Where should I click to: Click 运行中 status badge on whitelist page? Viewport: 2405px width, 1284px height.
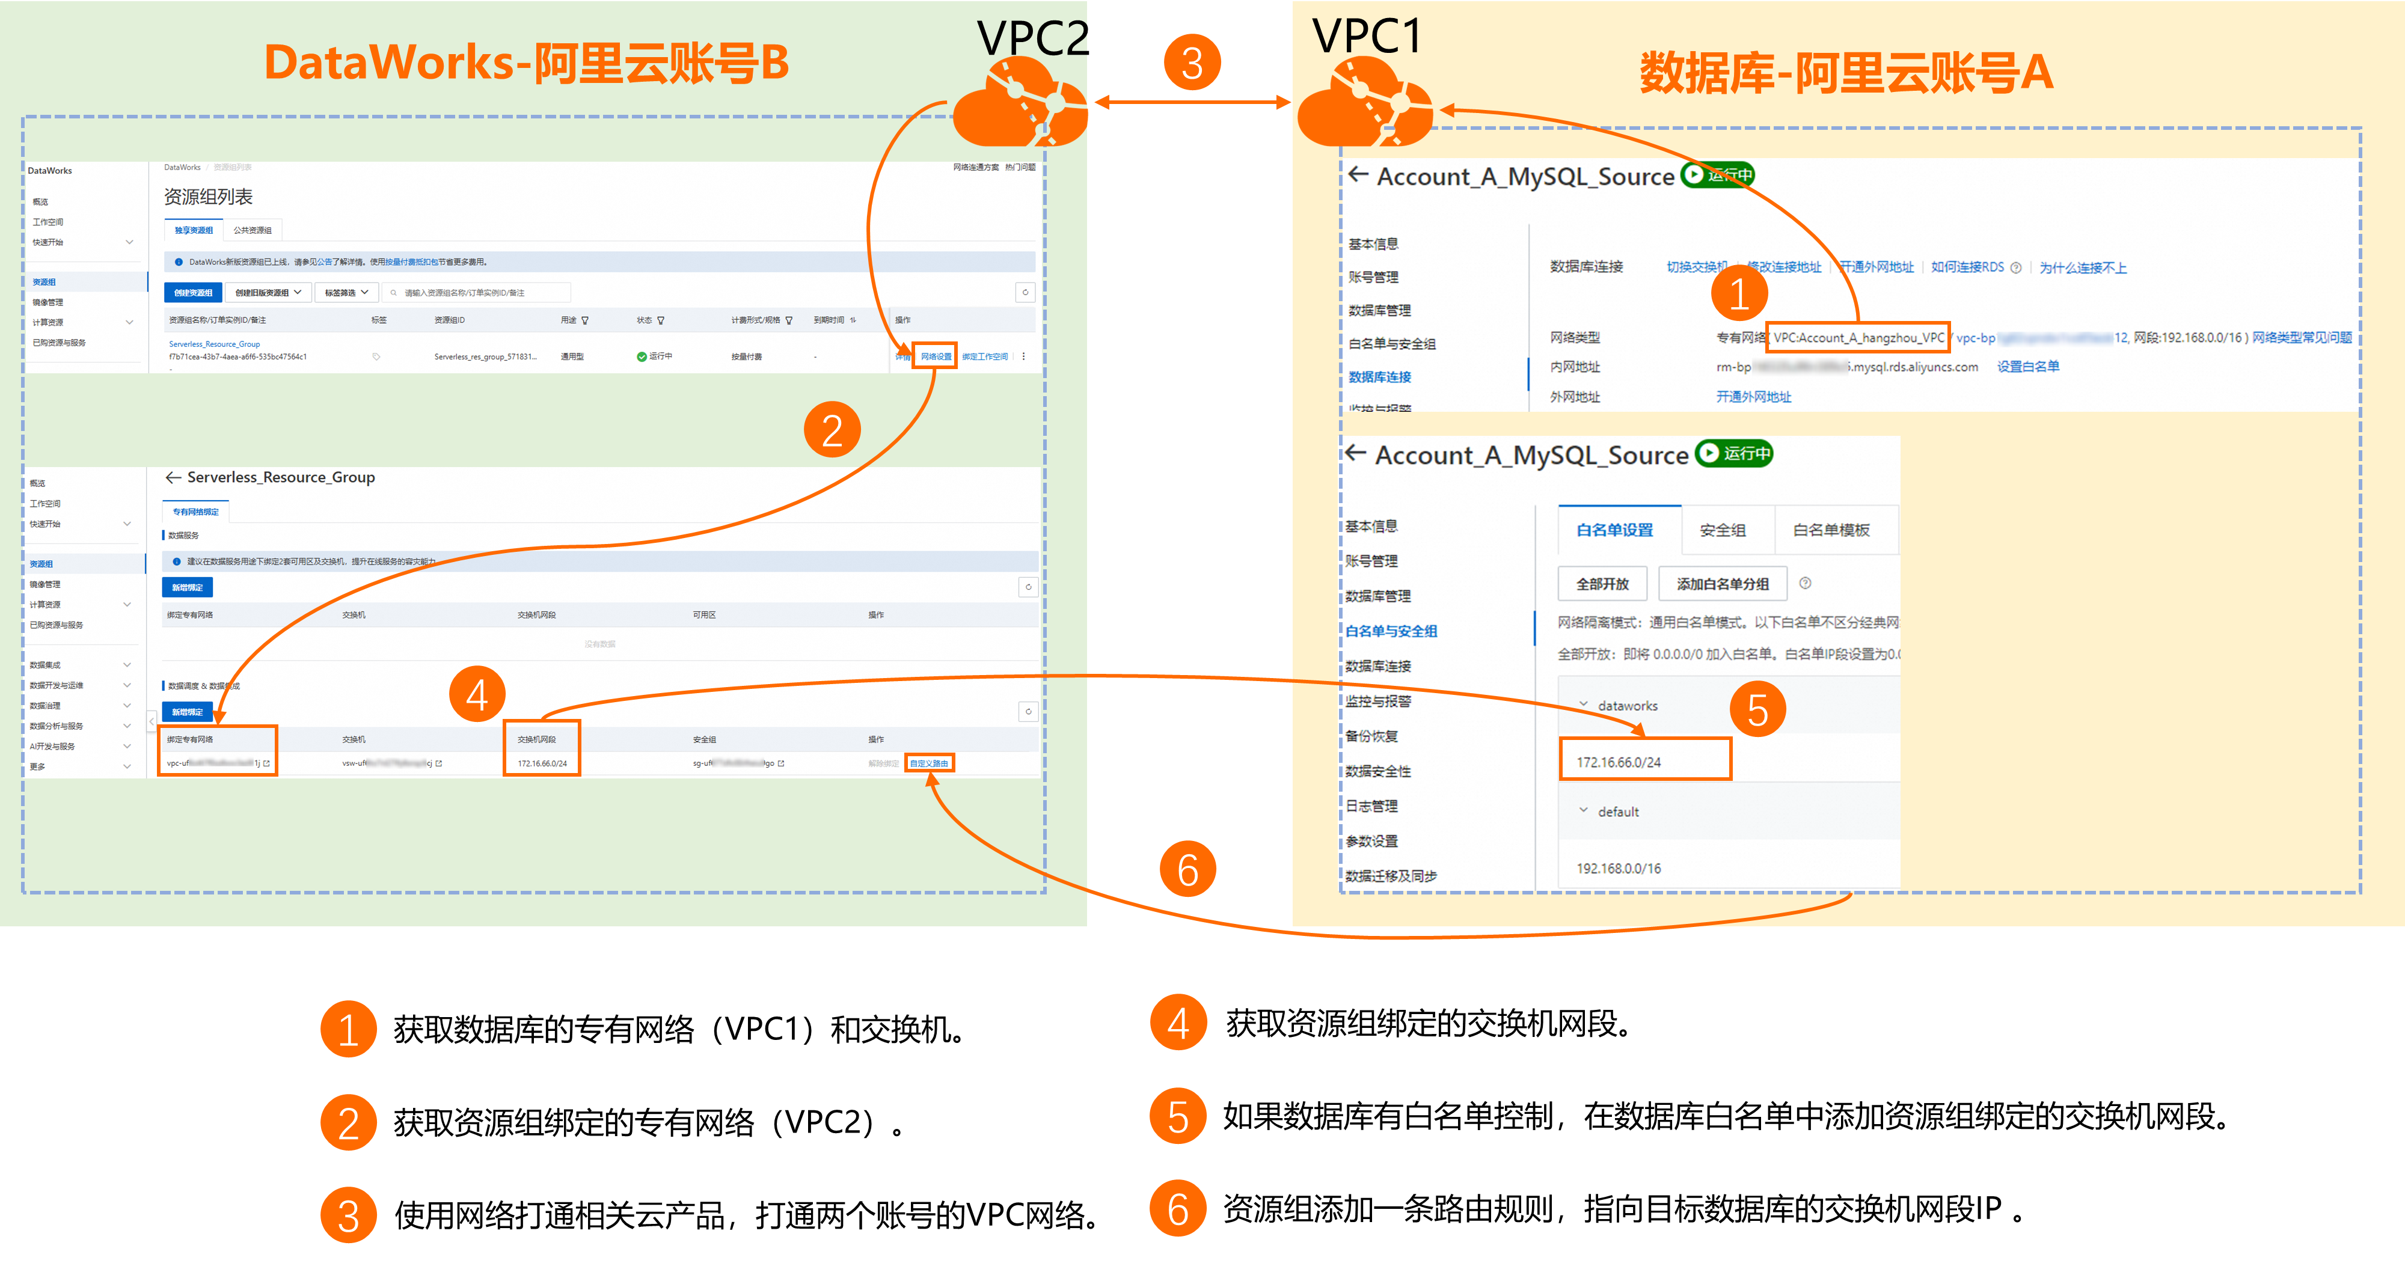coord(1734,453)
